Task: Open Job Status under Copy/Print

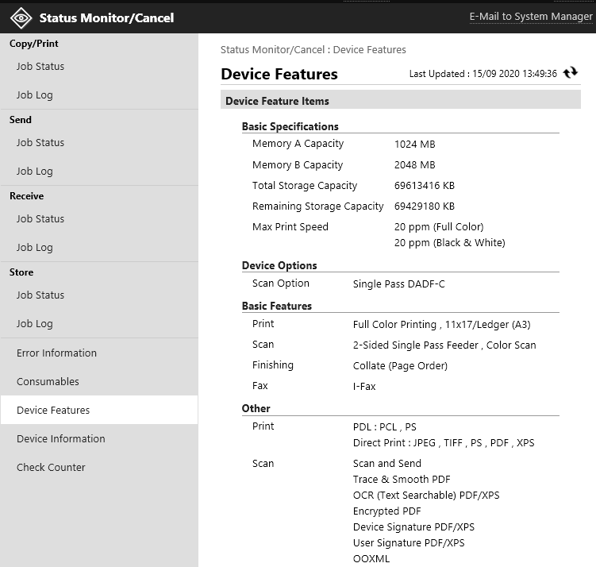Action: pos(40,67)
